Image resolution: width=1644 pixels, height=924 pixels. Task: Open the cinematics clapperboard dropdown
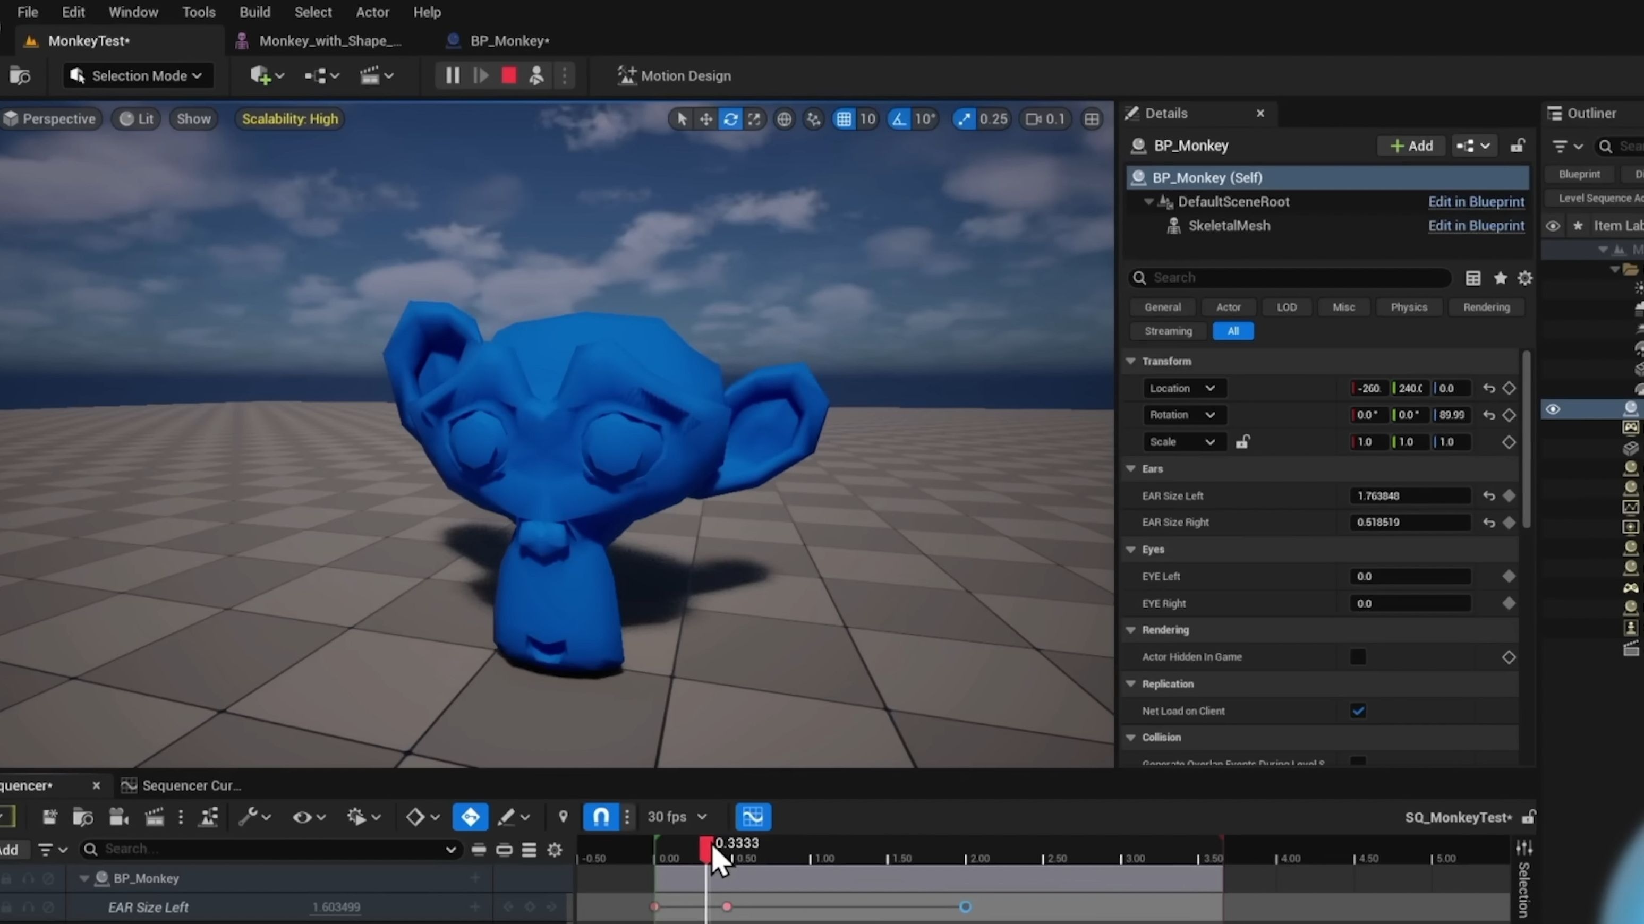point(376,76)
